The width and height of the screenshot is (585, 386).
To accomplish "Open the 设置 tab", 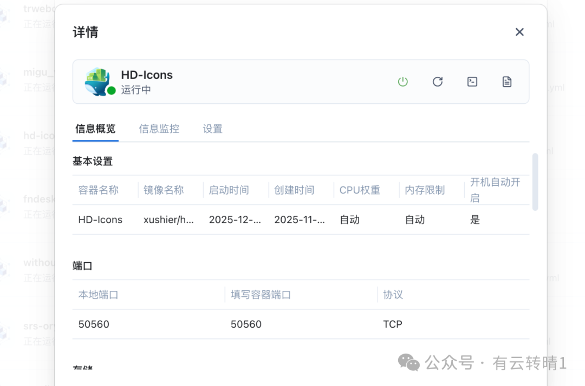I will pos(213,129).
